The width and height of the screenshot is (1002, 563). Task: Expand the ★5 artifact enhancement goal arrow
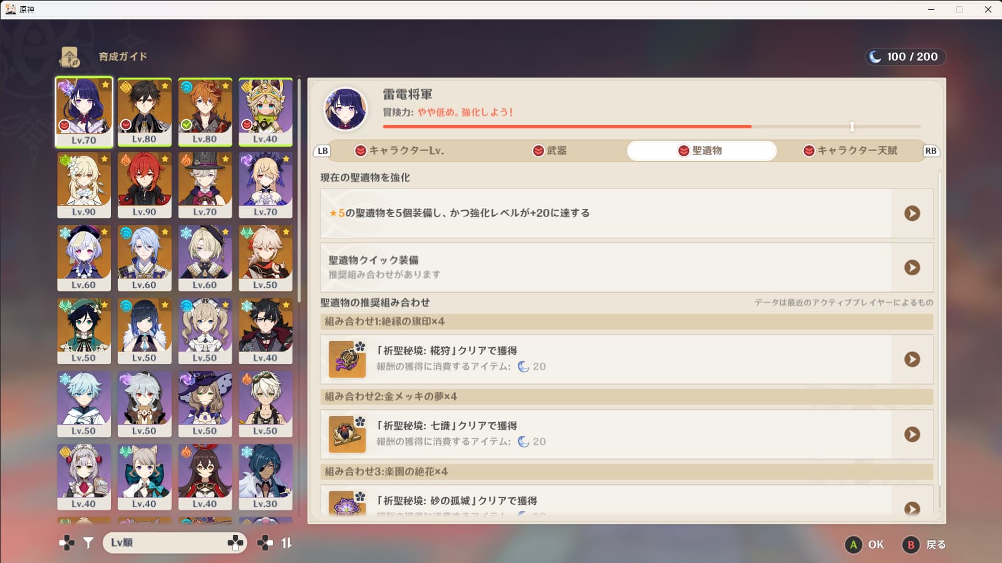coord(912,213)
